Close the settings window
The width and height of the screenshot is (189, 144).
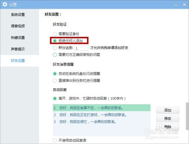184,5
